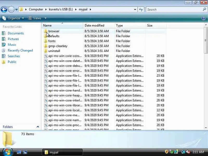Image resolution: width=208 pixels, height=156 pixels.
Task: Click muted volume tray icon
Action: (x=188, y=152)
